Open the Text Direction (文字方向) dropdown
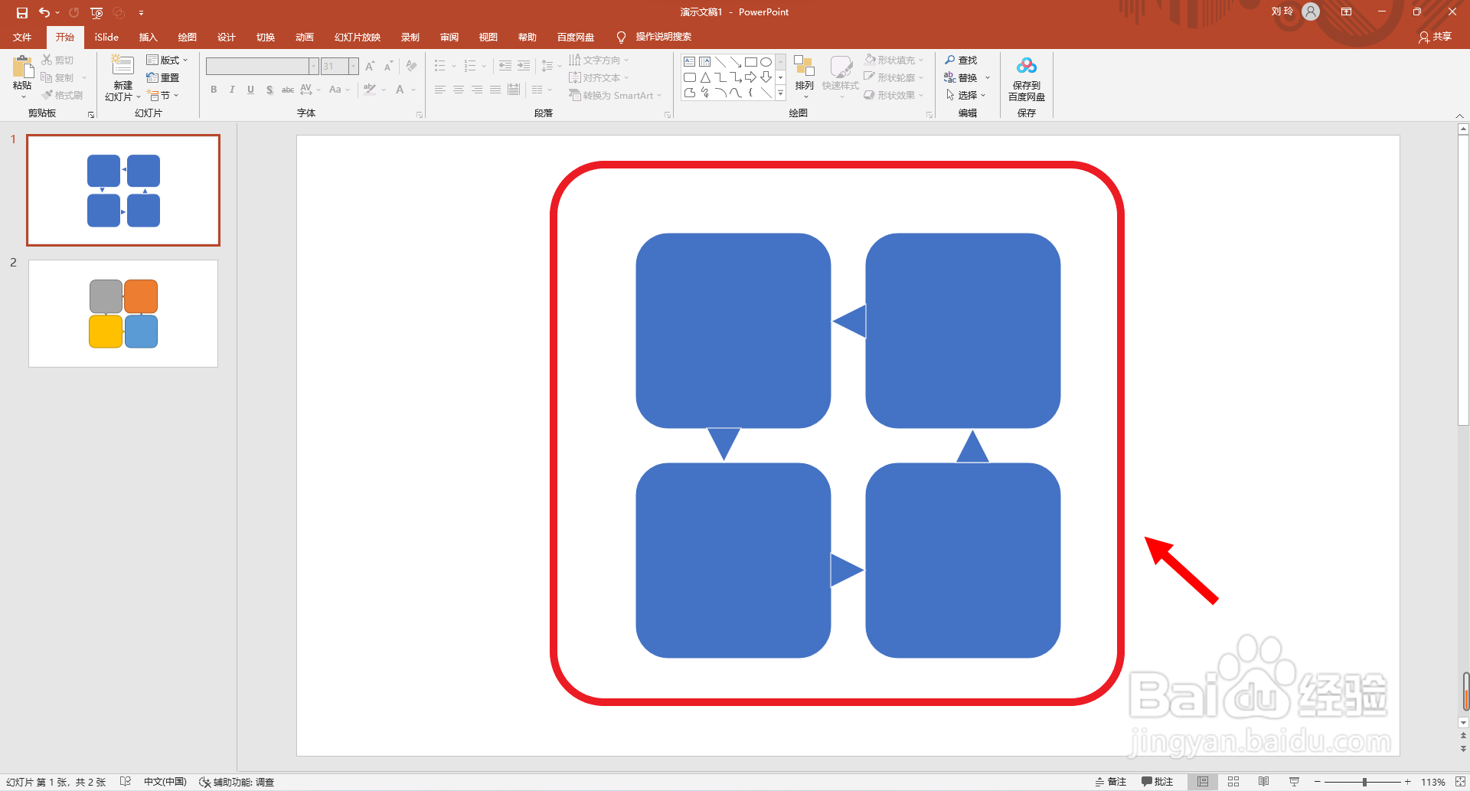 coord(599,60)
